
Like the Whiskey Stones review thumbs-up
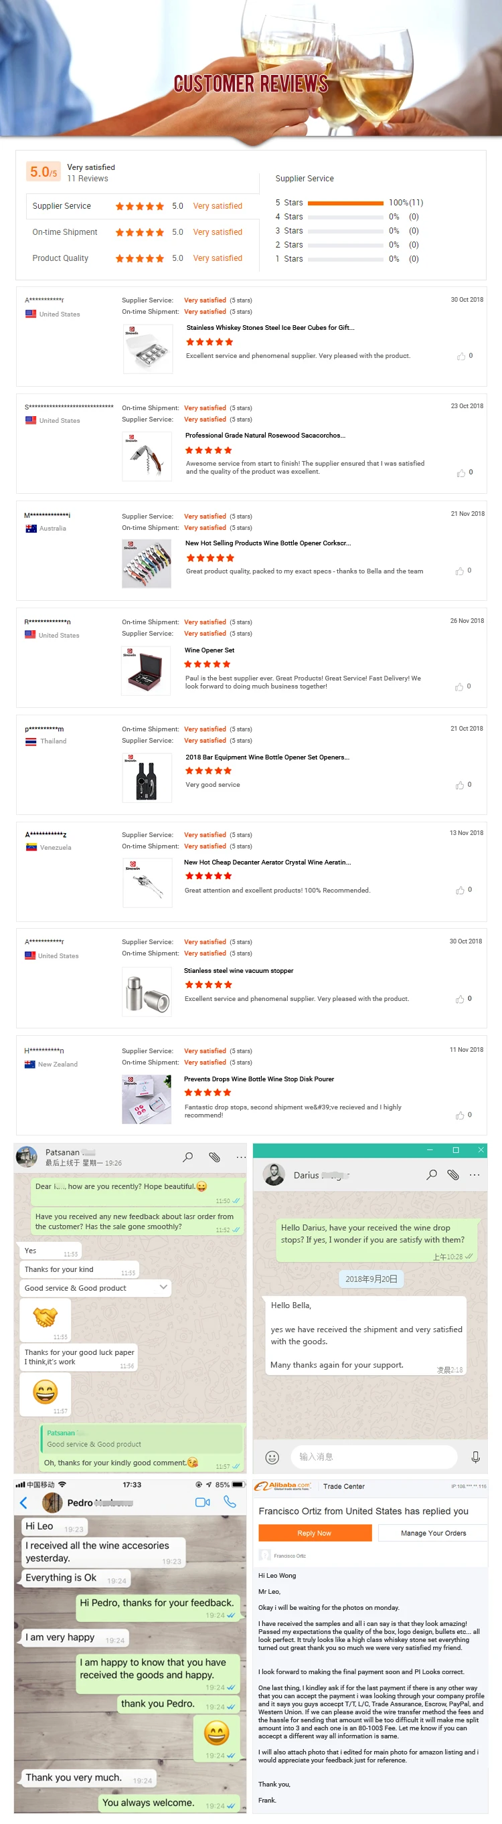(x=461, y=356)
